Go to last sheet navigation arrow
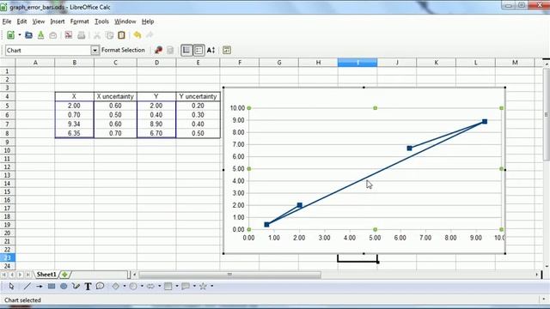550x309 pixels. click(x=27, y=275)
